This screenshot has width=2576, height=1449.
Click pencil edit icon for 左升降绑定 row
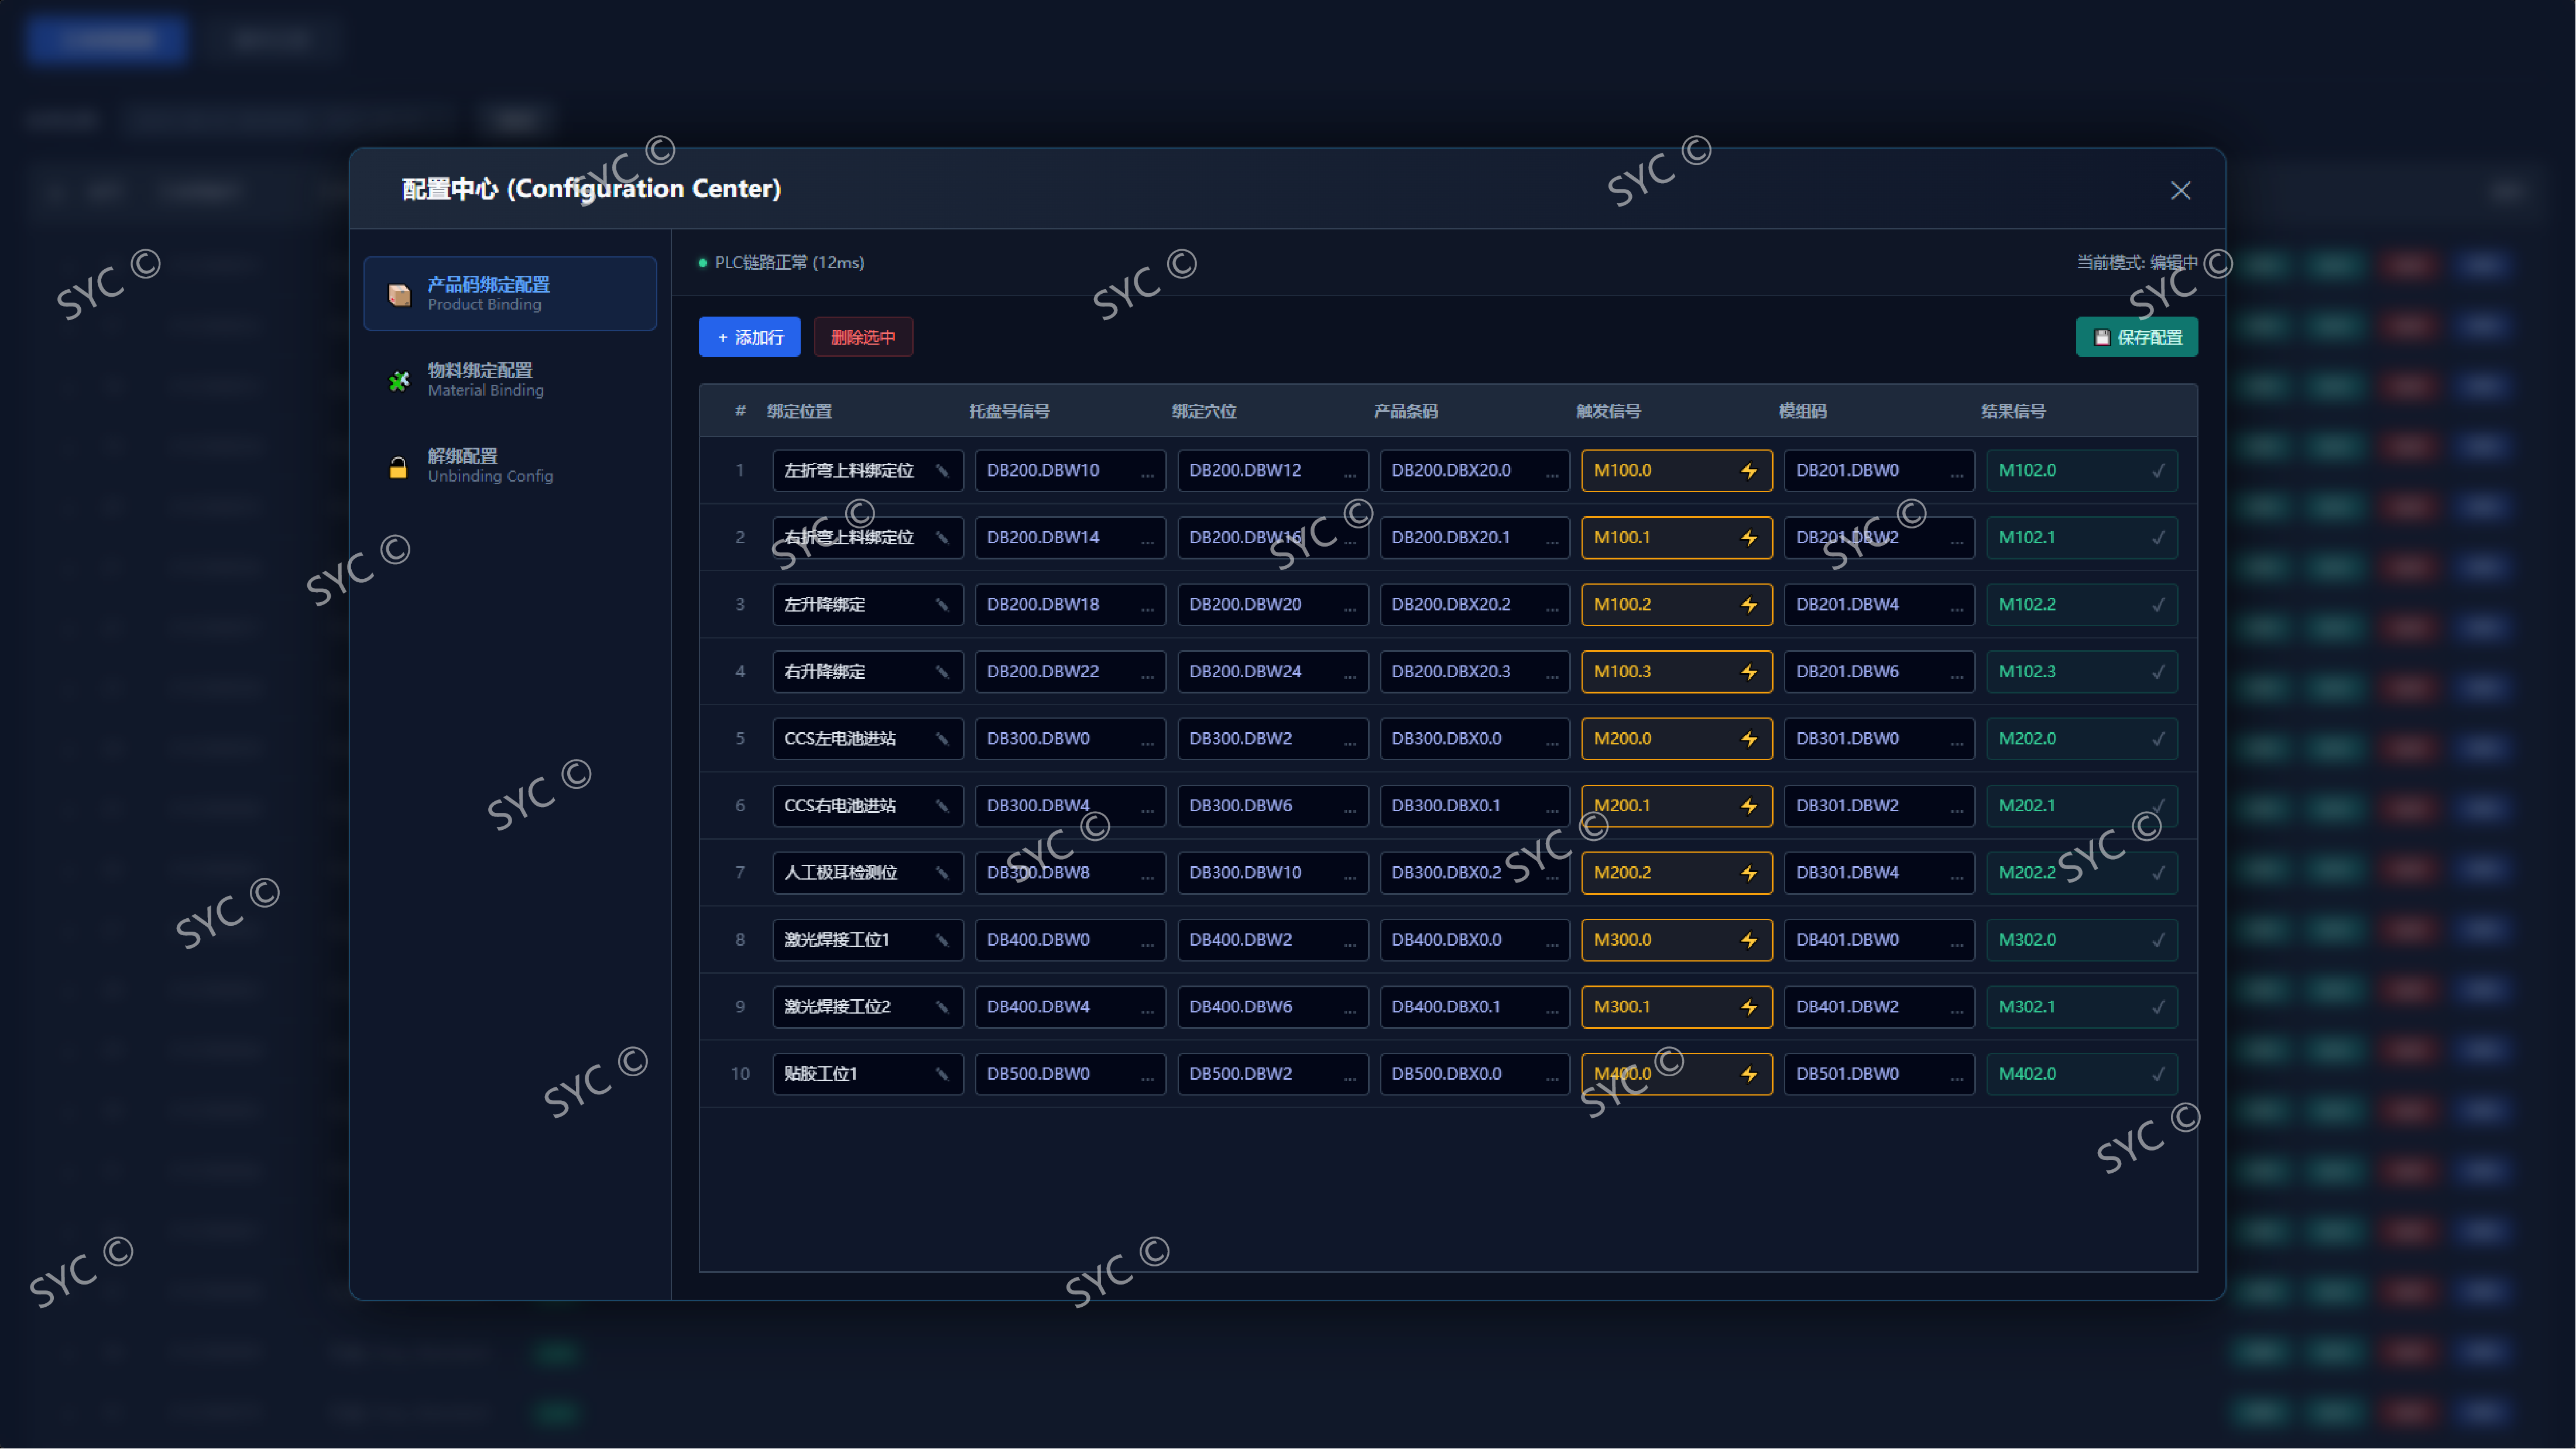941,605
